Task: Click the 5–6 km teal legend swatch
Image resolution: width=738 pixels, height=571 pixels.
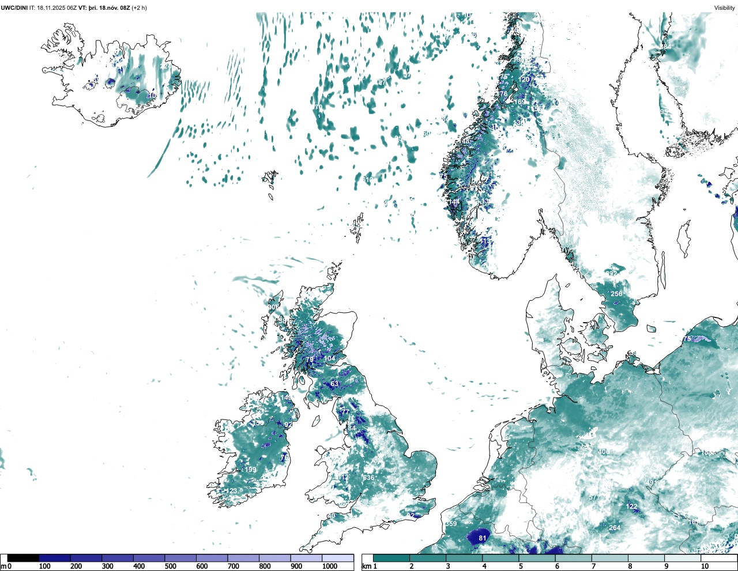Action: tap(537, 558)
